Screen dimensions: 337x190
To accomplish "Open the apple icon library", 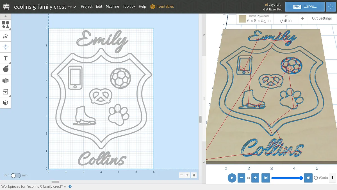I will pyautogui.click(x=6, y=69).
